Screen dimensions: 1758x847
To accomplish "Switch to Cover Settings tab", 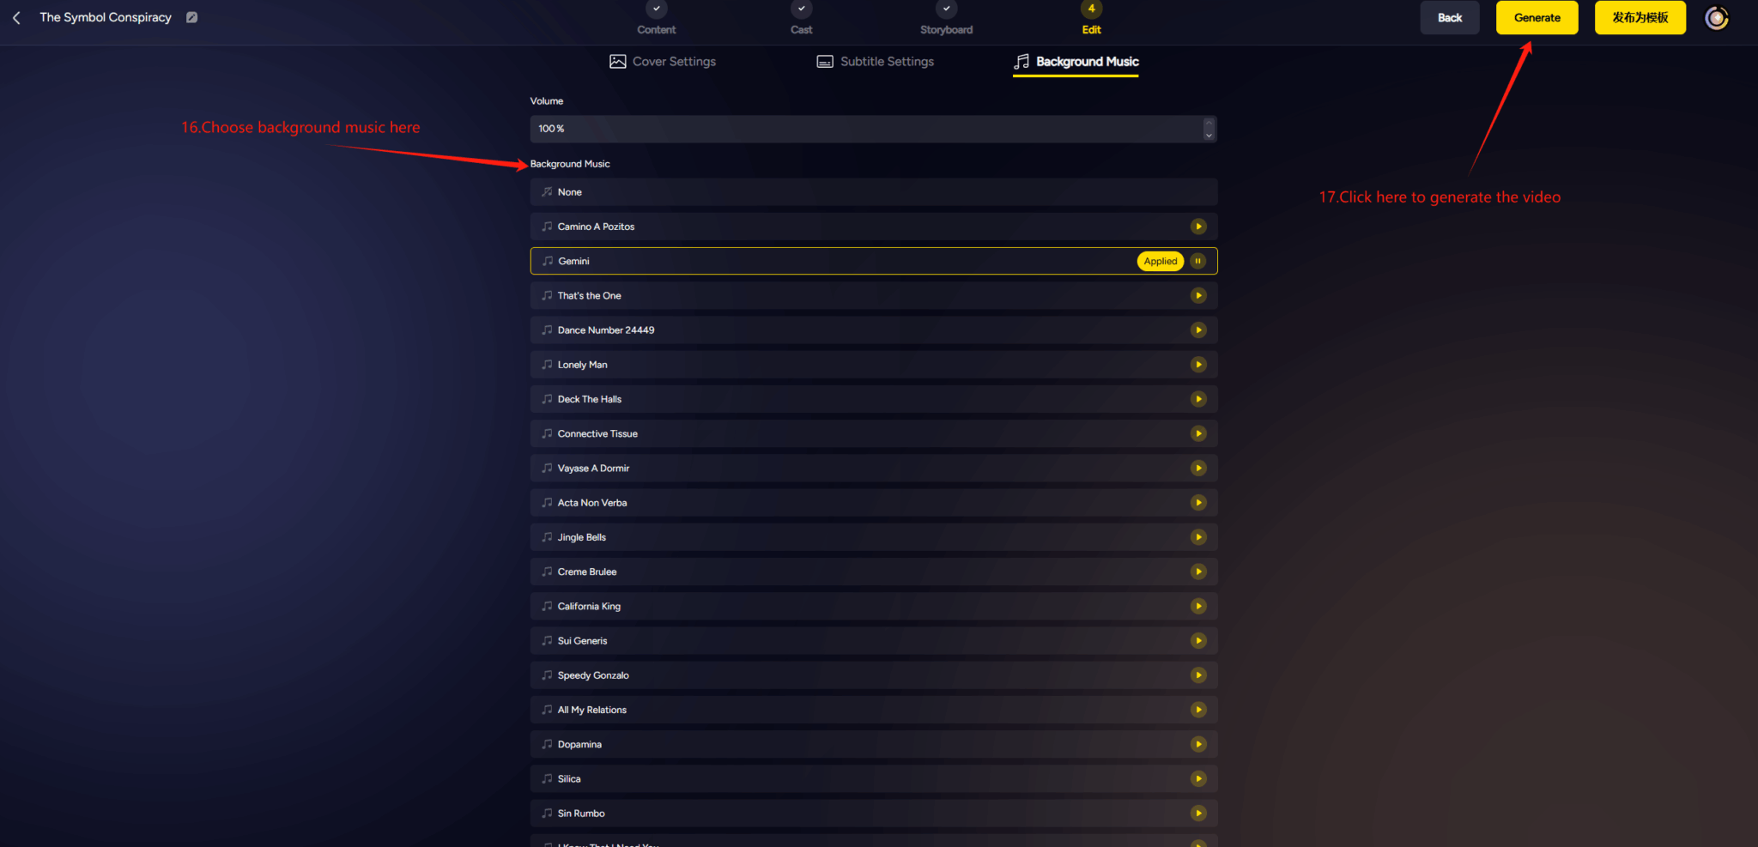I will [663, 62].
